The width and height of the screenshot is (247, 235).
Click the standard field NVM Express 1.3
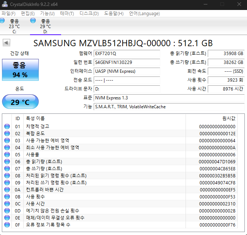pos(169,98)
